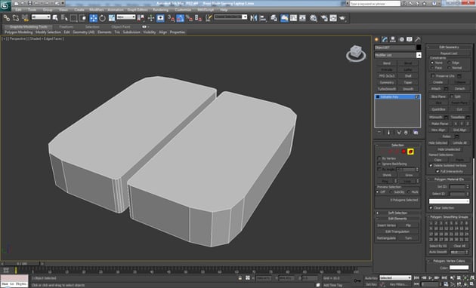The height and width of the screenshot is (288, 476).
Task: Open the Modify command panel tab
Action: pyautogui.click(x=385, y=39)
